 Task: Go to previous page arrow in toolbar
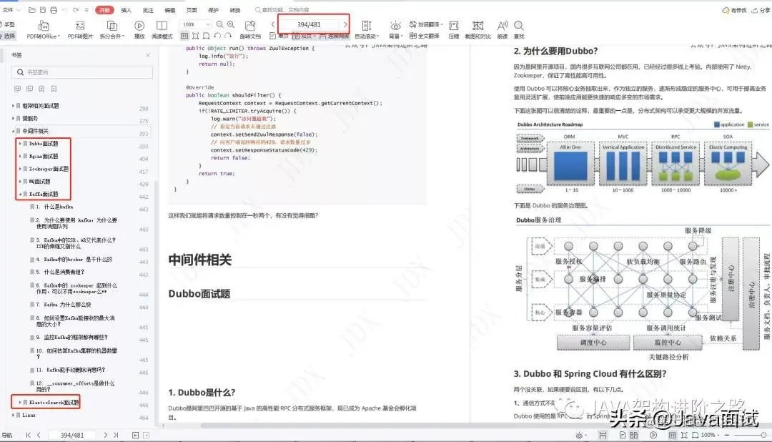point(273,24)
